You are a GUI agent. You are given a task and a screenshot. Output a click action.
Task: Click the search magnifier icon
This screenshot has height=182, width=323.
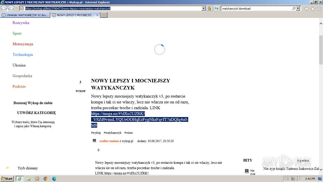pyautogui.click(x=294, y=8)
